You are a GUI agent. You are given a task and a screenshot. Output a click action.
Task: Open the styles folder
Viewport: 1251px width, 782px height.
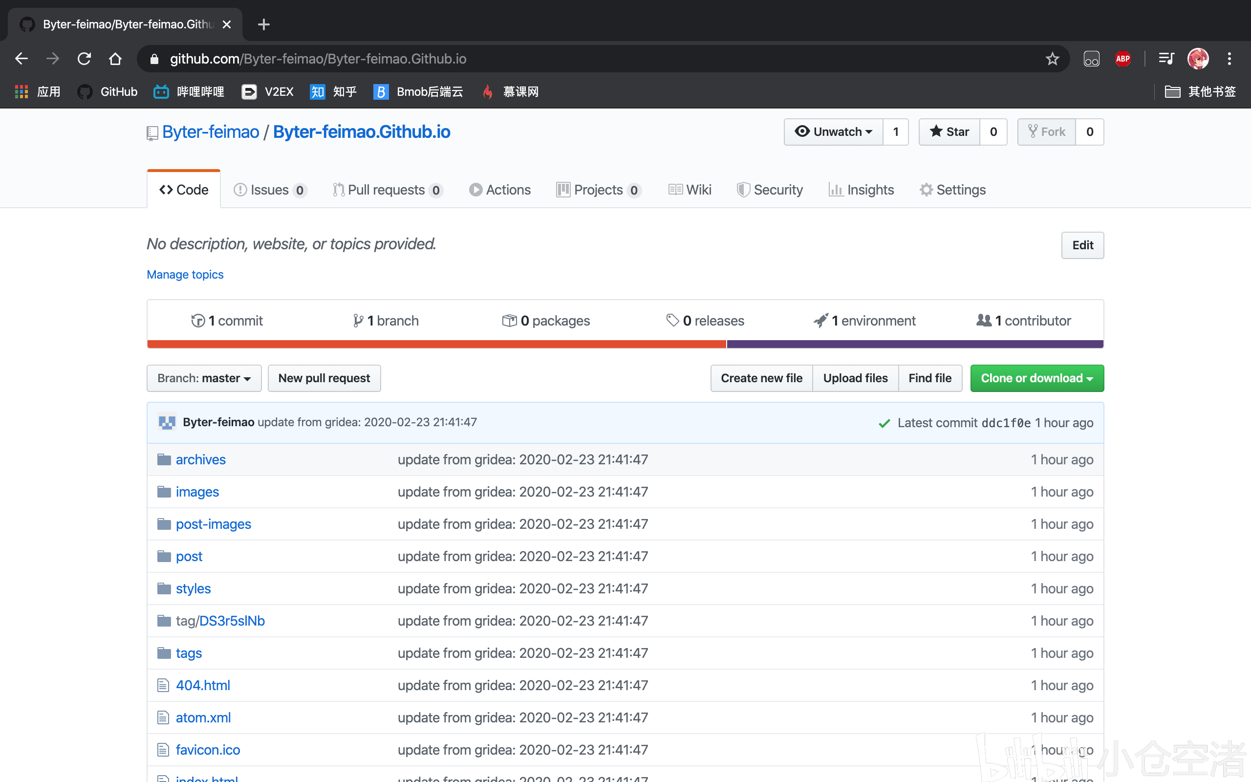pyautogui.click(x=193, y=588)
